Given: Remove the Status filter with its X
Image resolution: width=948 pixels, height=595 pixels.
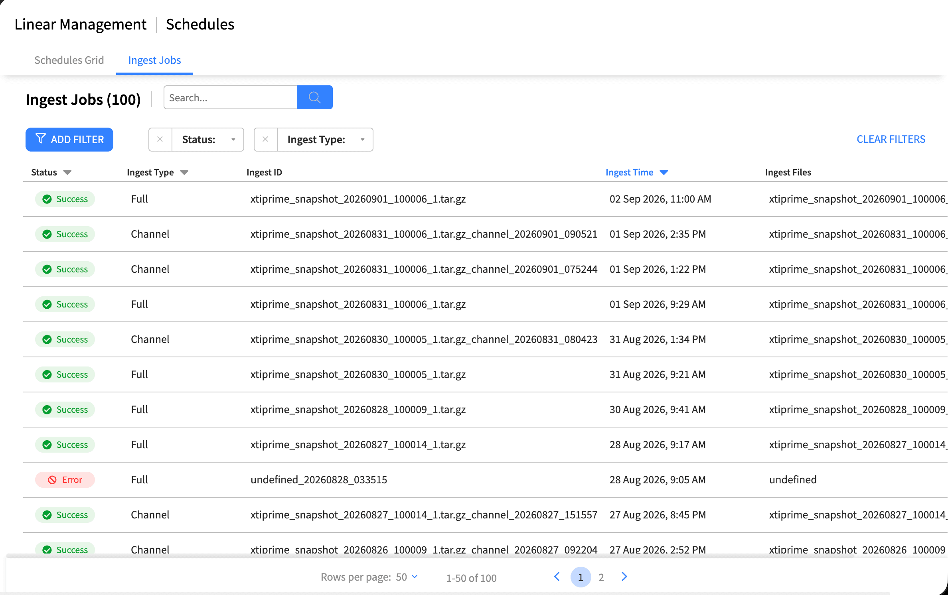Looking at the screenshot, I should [160, 139].
